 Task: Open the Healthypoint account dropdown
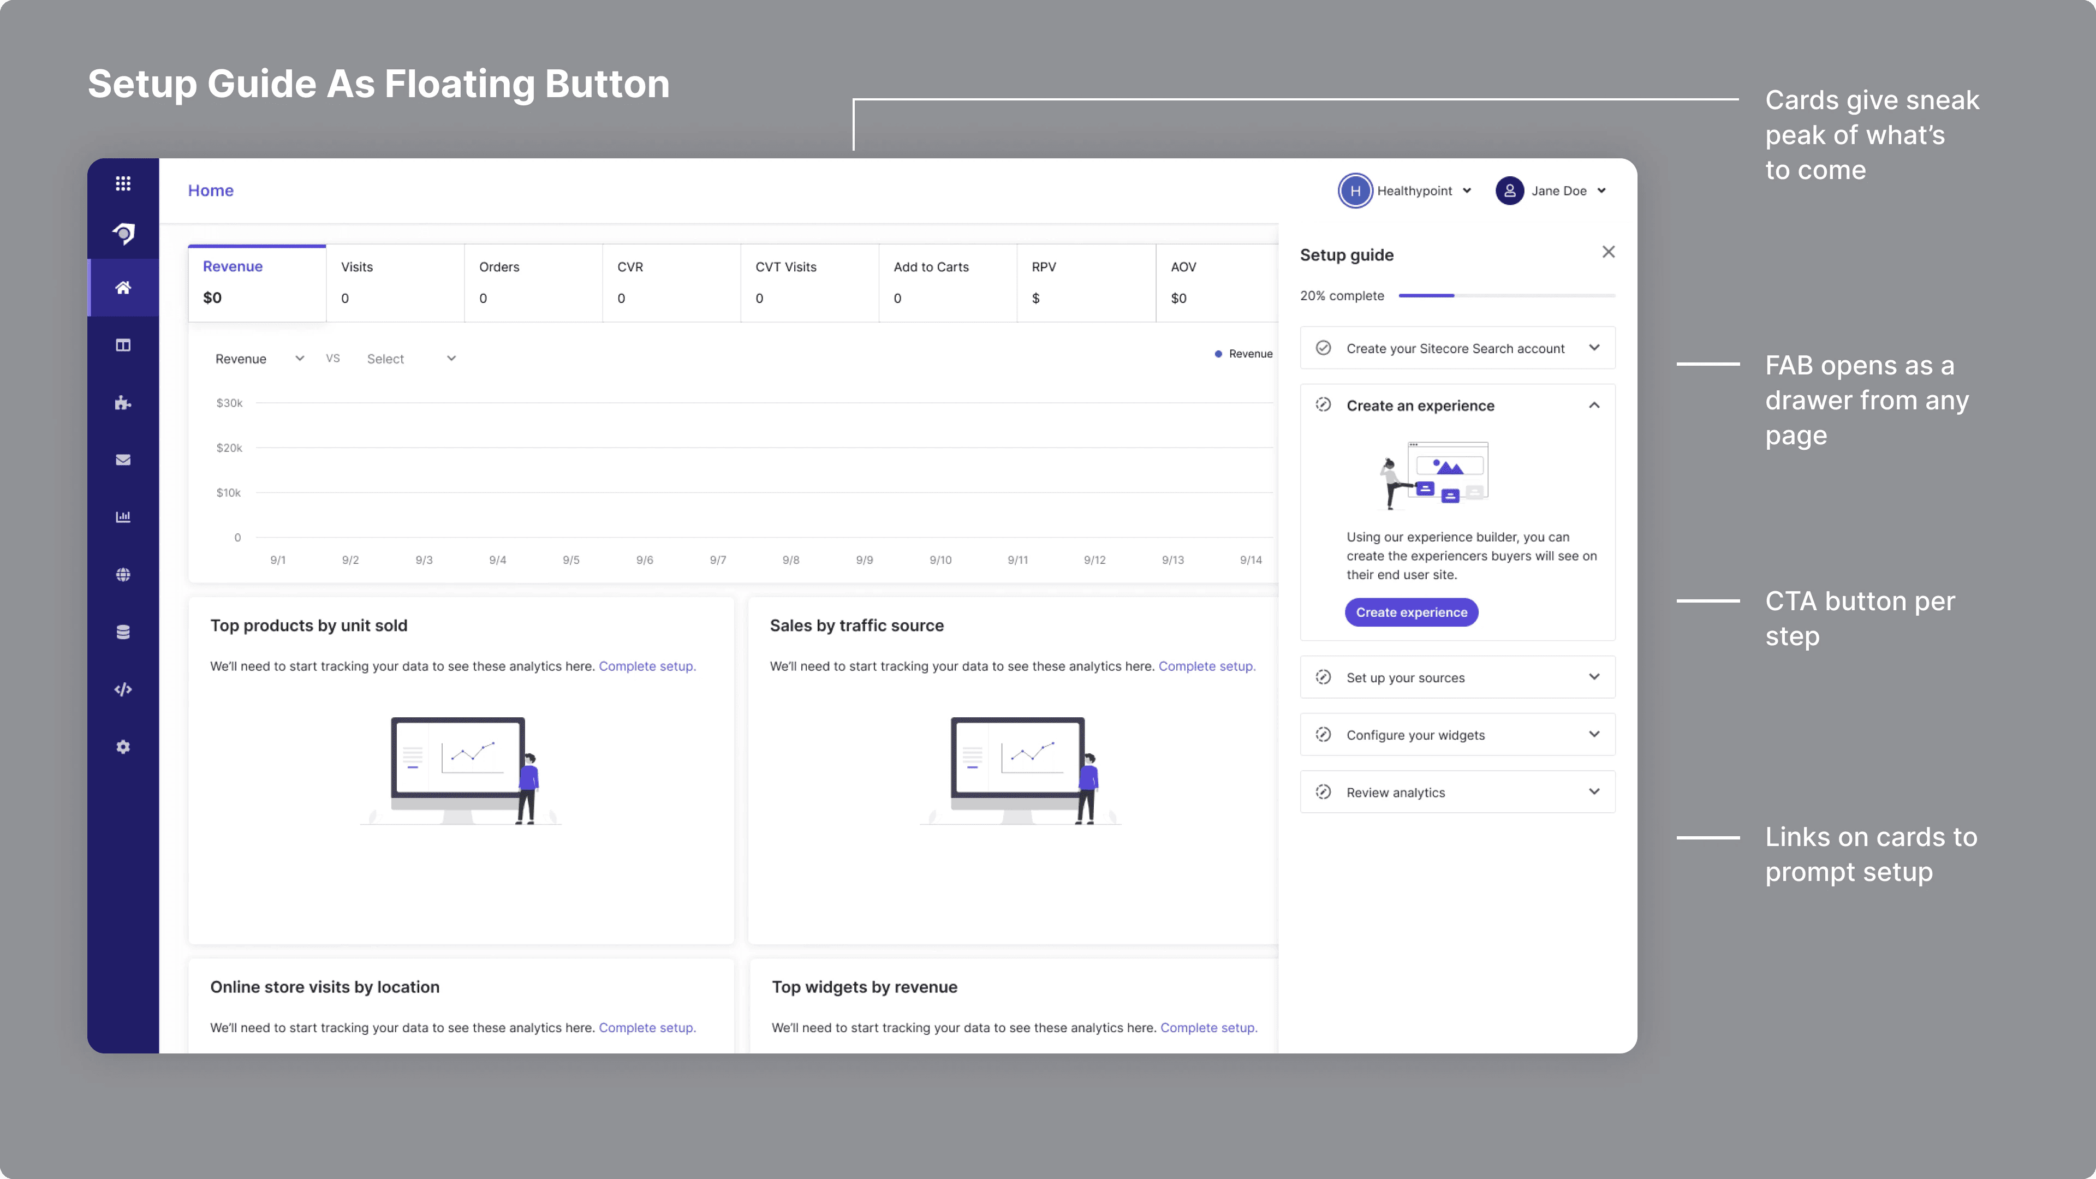click(x=1466, y=191)
